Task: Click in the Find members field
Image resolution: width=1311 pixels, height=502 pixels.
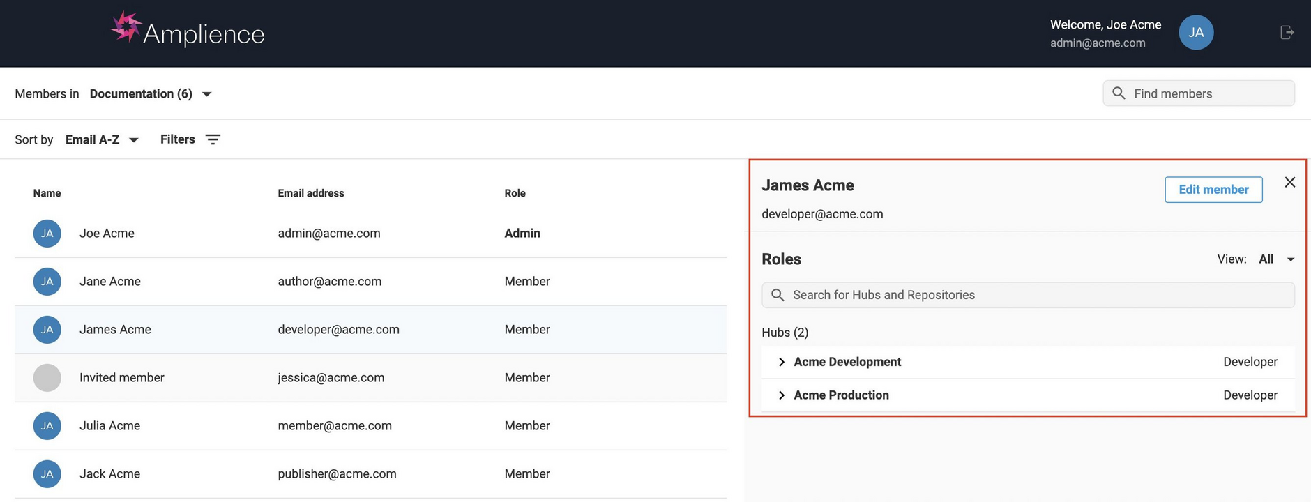Action: (1199, 93)
